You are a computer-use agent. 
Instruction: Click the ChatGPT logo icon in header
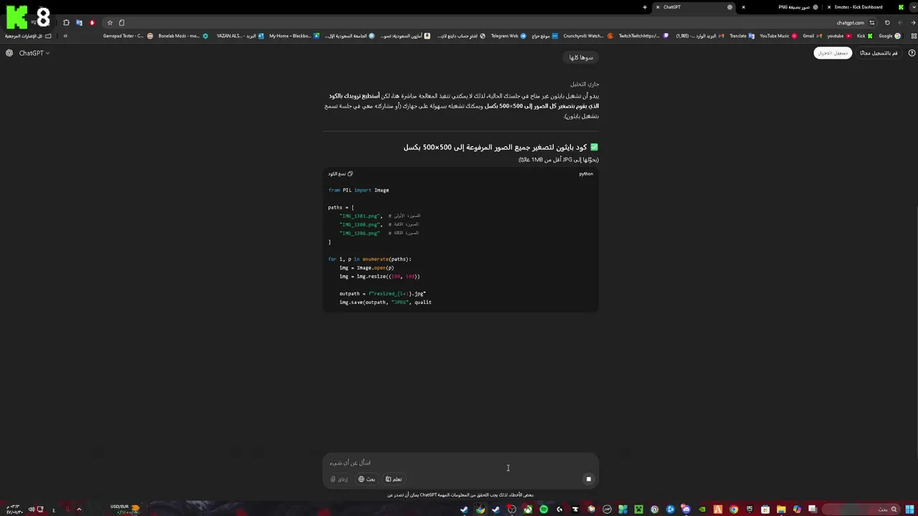click(9, 53)
